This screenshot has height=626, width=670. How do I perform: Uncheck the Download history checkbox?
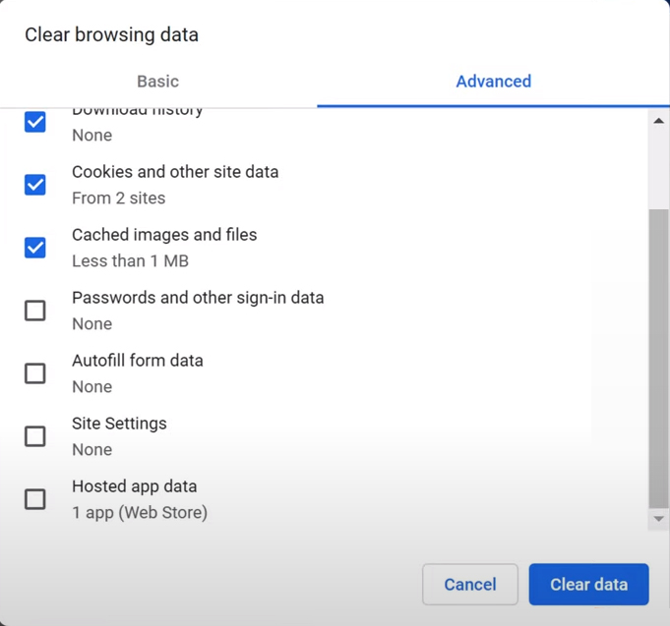click(x=35, y=122)
